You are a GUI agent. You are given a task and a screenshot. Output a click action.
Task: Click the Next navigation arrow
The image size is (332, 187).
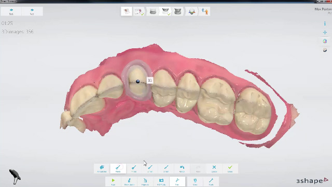tap(32, 11)
